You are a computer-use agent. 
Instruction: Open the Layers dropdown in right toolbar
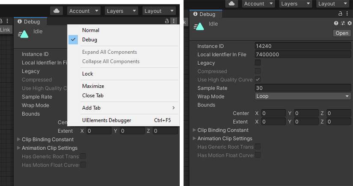(x=295, y=3)
